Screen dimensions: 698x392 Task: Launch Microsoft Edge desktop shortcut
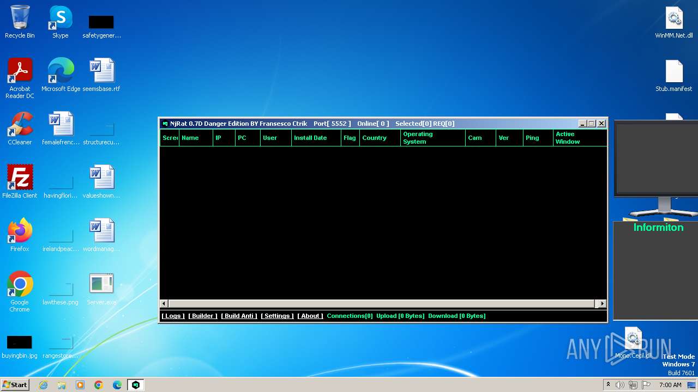(x=61, y=75)
